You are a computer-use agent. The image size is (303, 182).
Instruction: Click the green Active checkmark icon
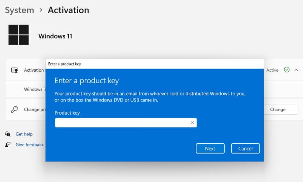coord(287,70)
